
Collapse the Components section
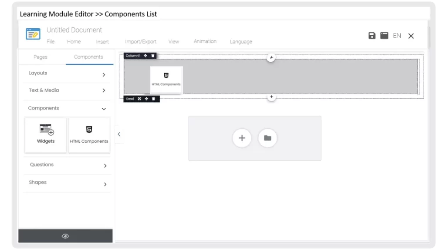tap(66, 109)
